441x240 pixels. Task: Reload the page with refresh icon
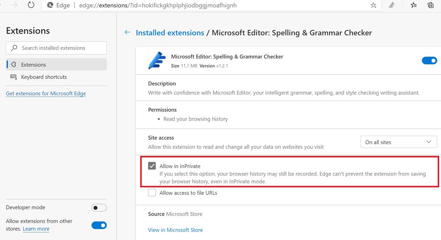click(31, 5)
